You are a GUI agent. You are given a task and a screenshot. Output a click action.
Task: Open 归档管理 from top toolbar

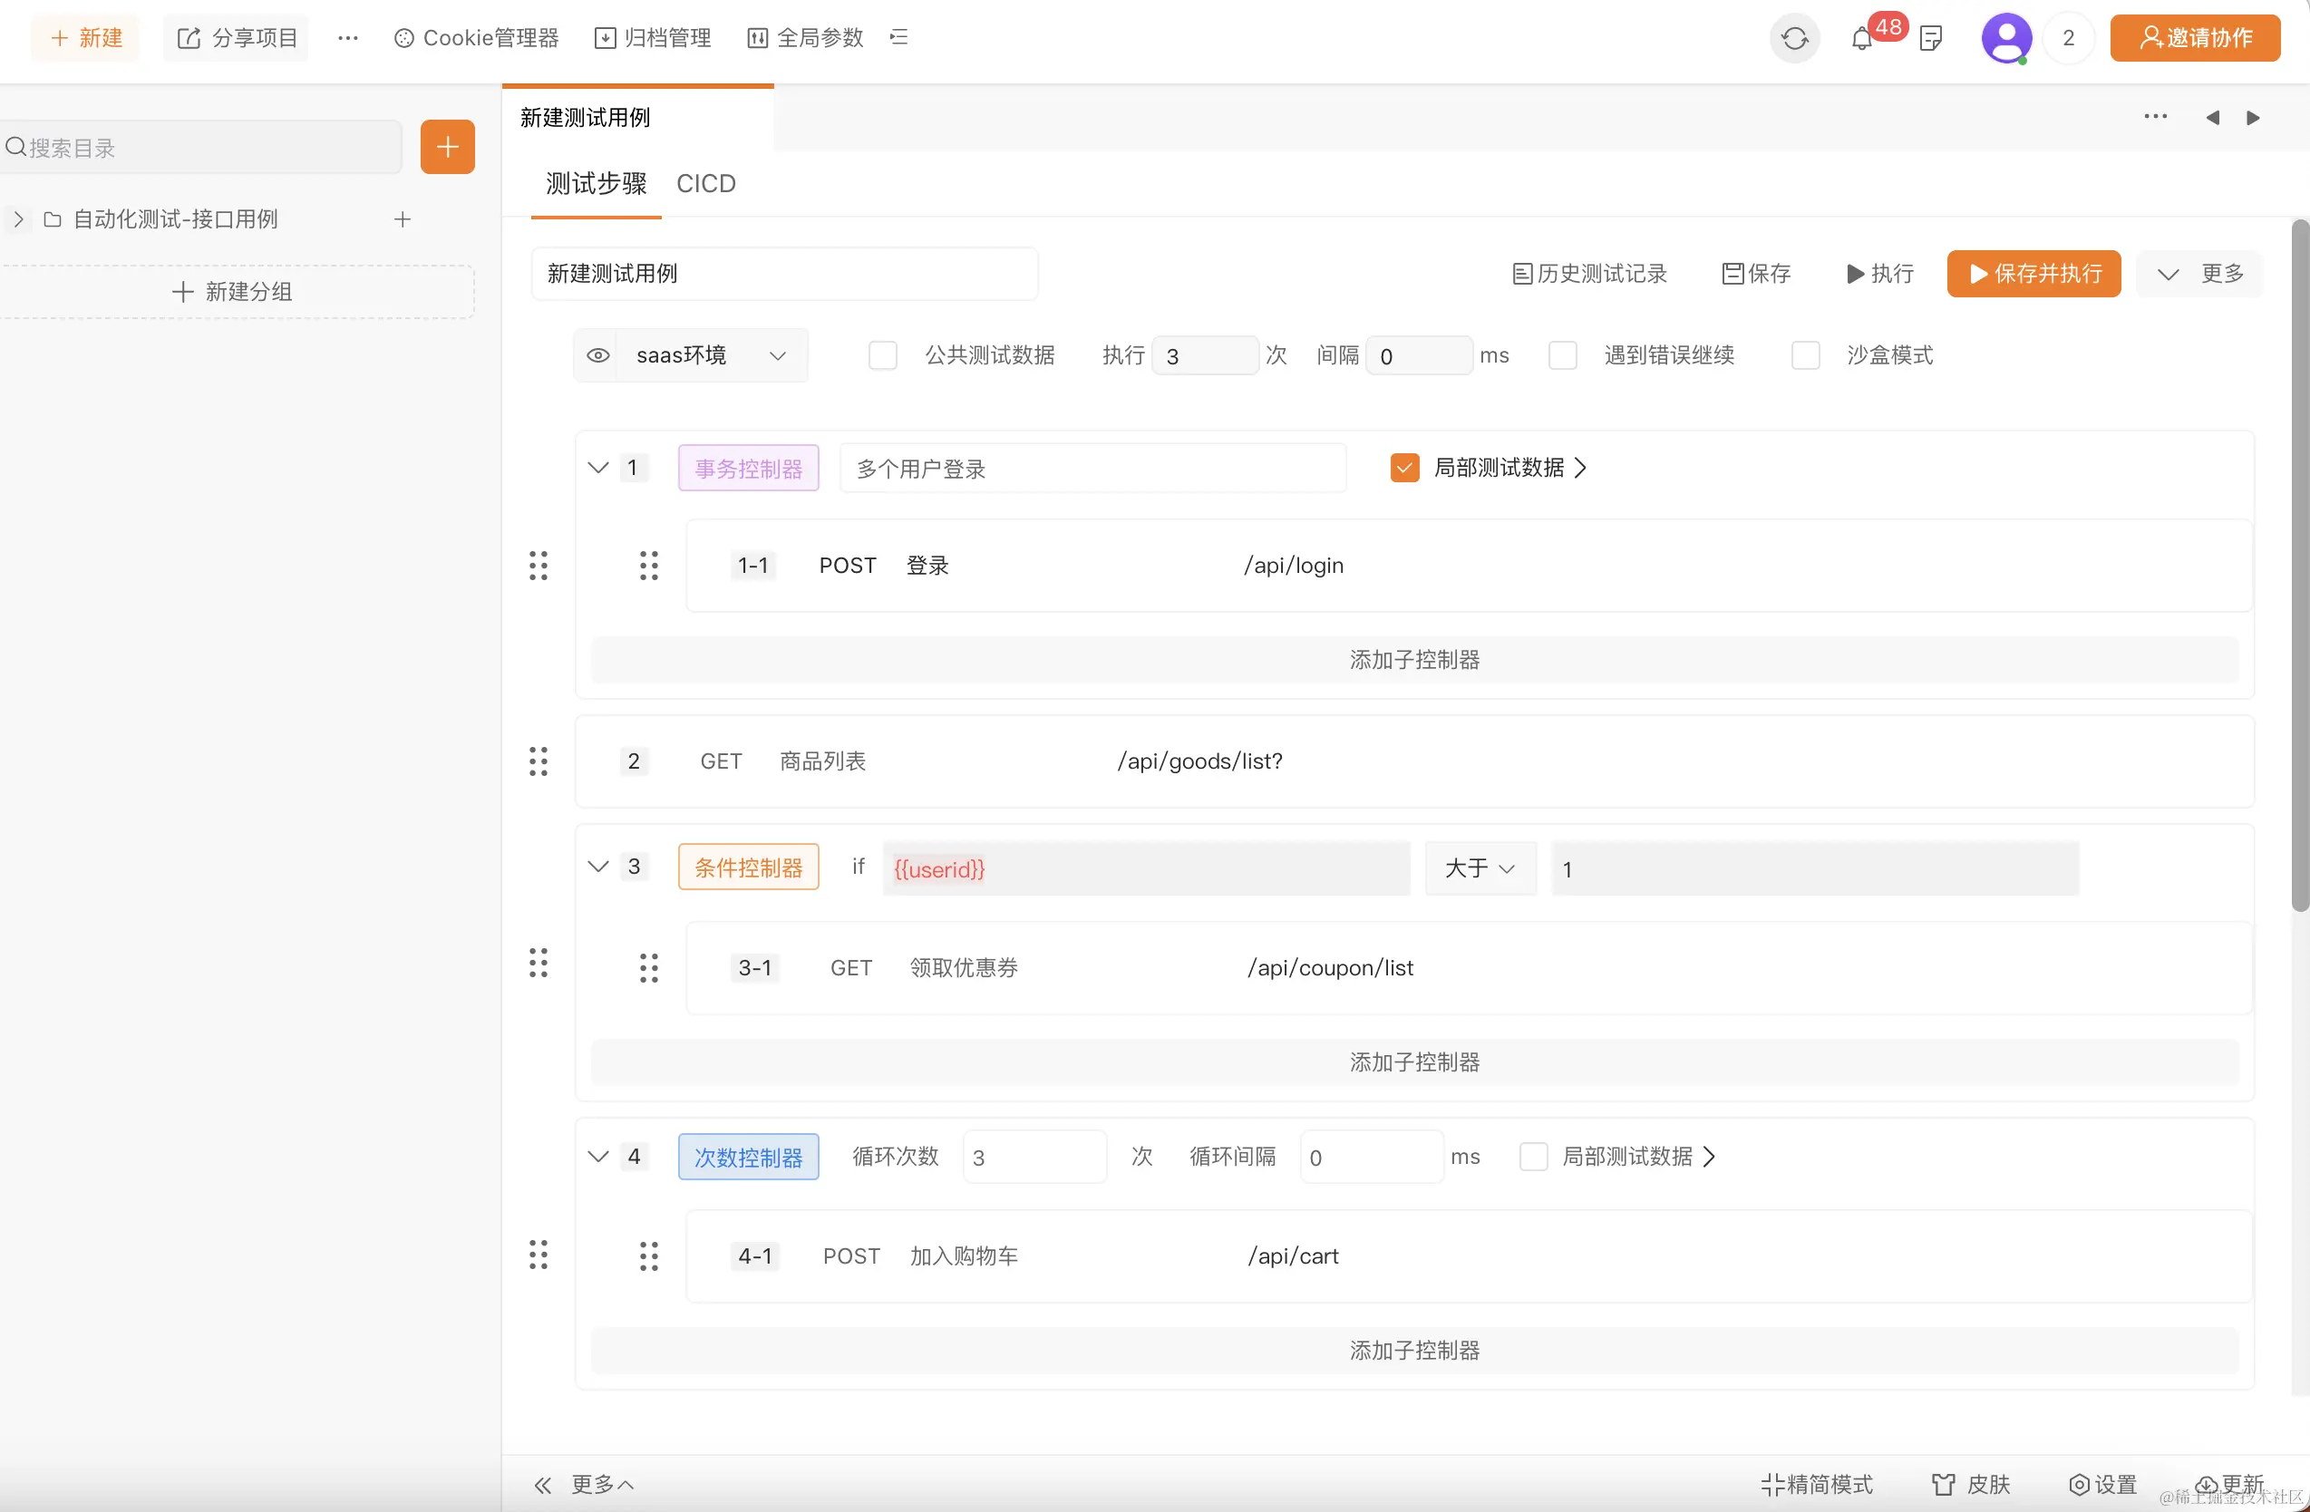tap(654, 38)
